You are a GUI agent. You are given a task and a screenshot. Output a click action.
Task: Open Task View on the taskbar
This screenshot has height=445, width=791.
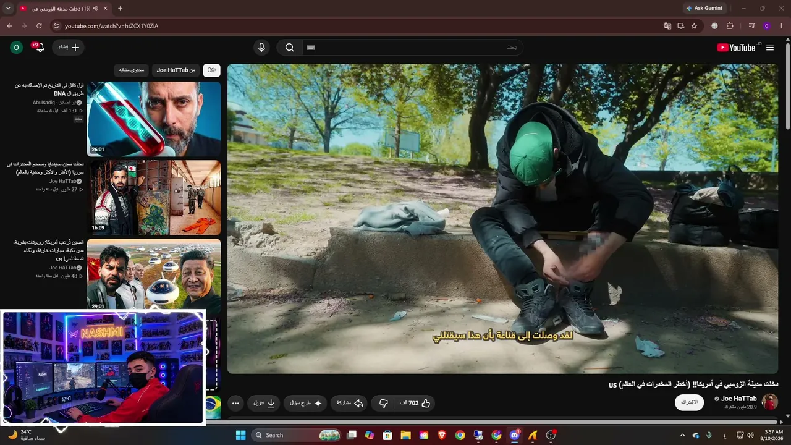352,435
